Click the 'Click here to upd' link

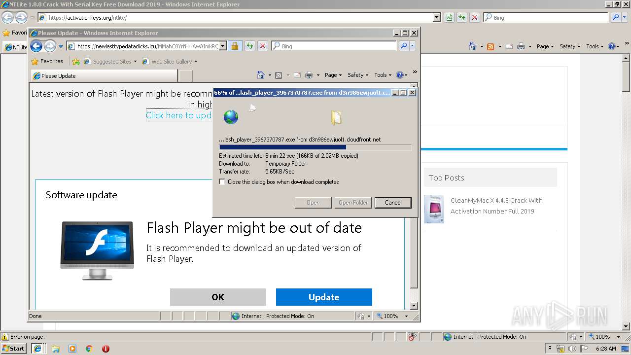point(179,115)
